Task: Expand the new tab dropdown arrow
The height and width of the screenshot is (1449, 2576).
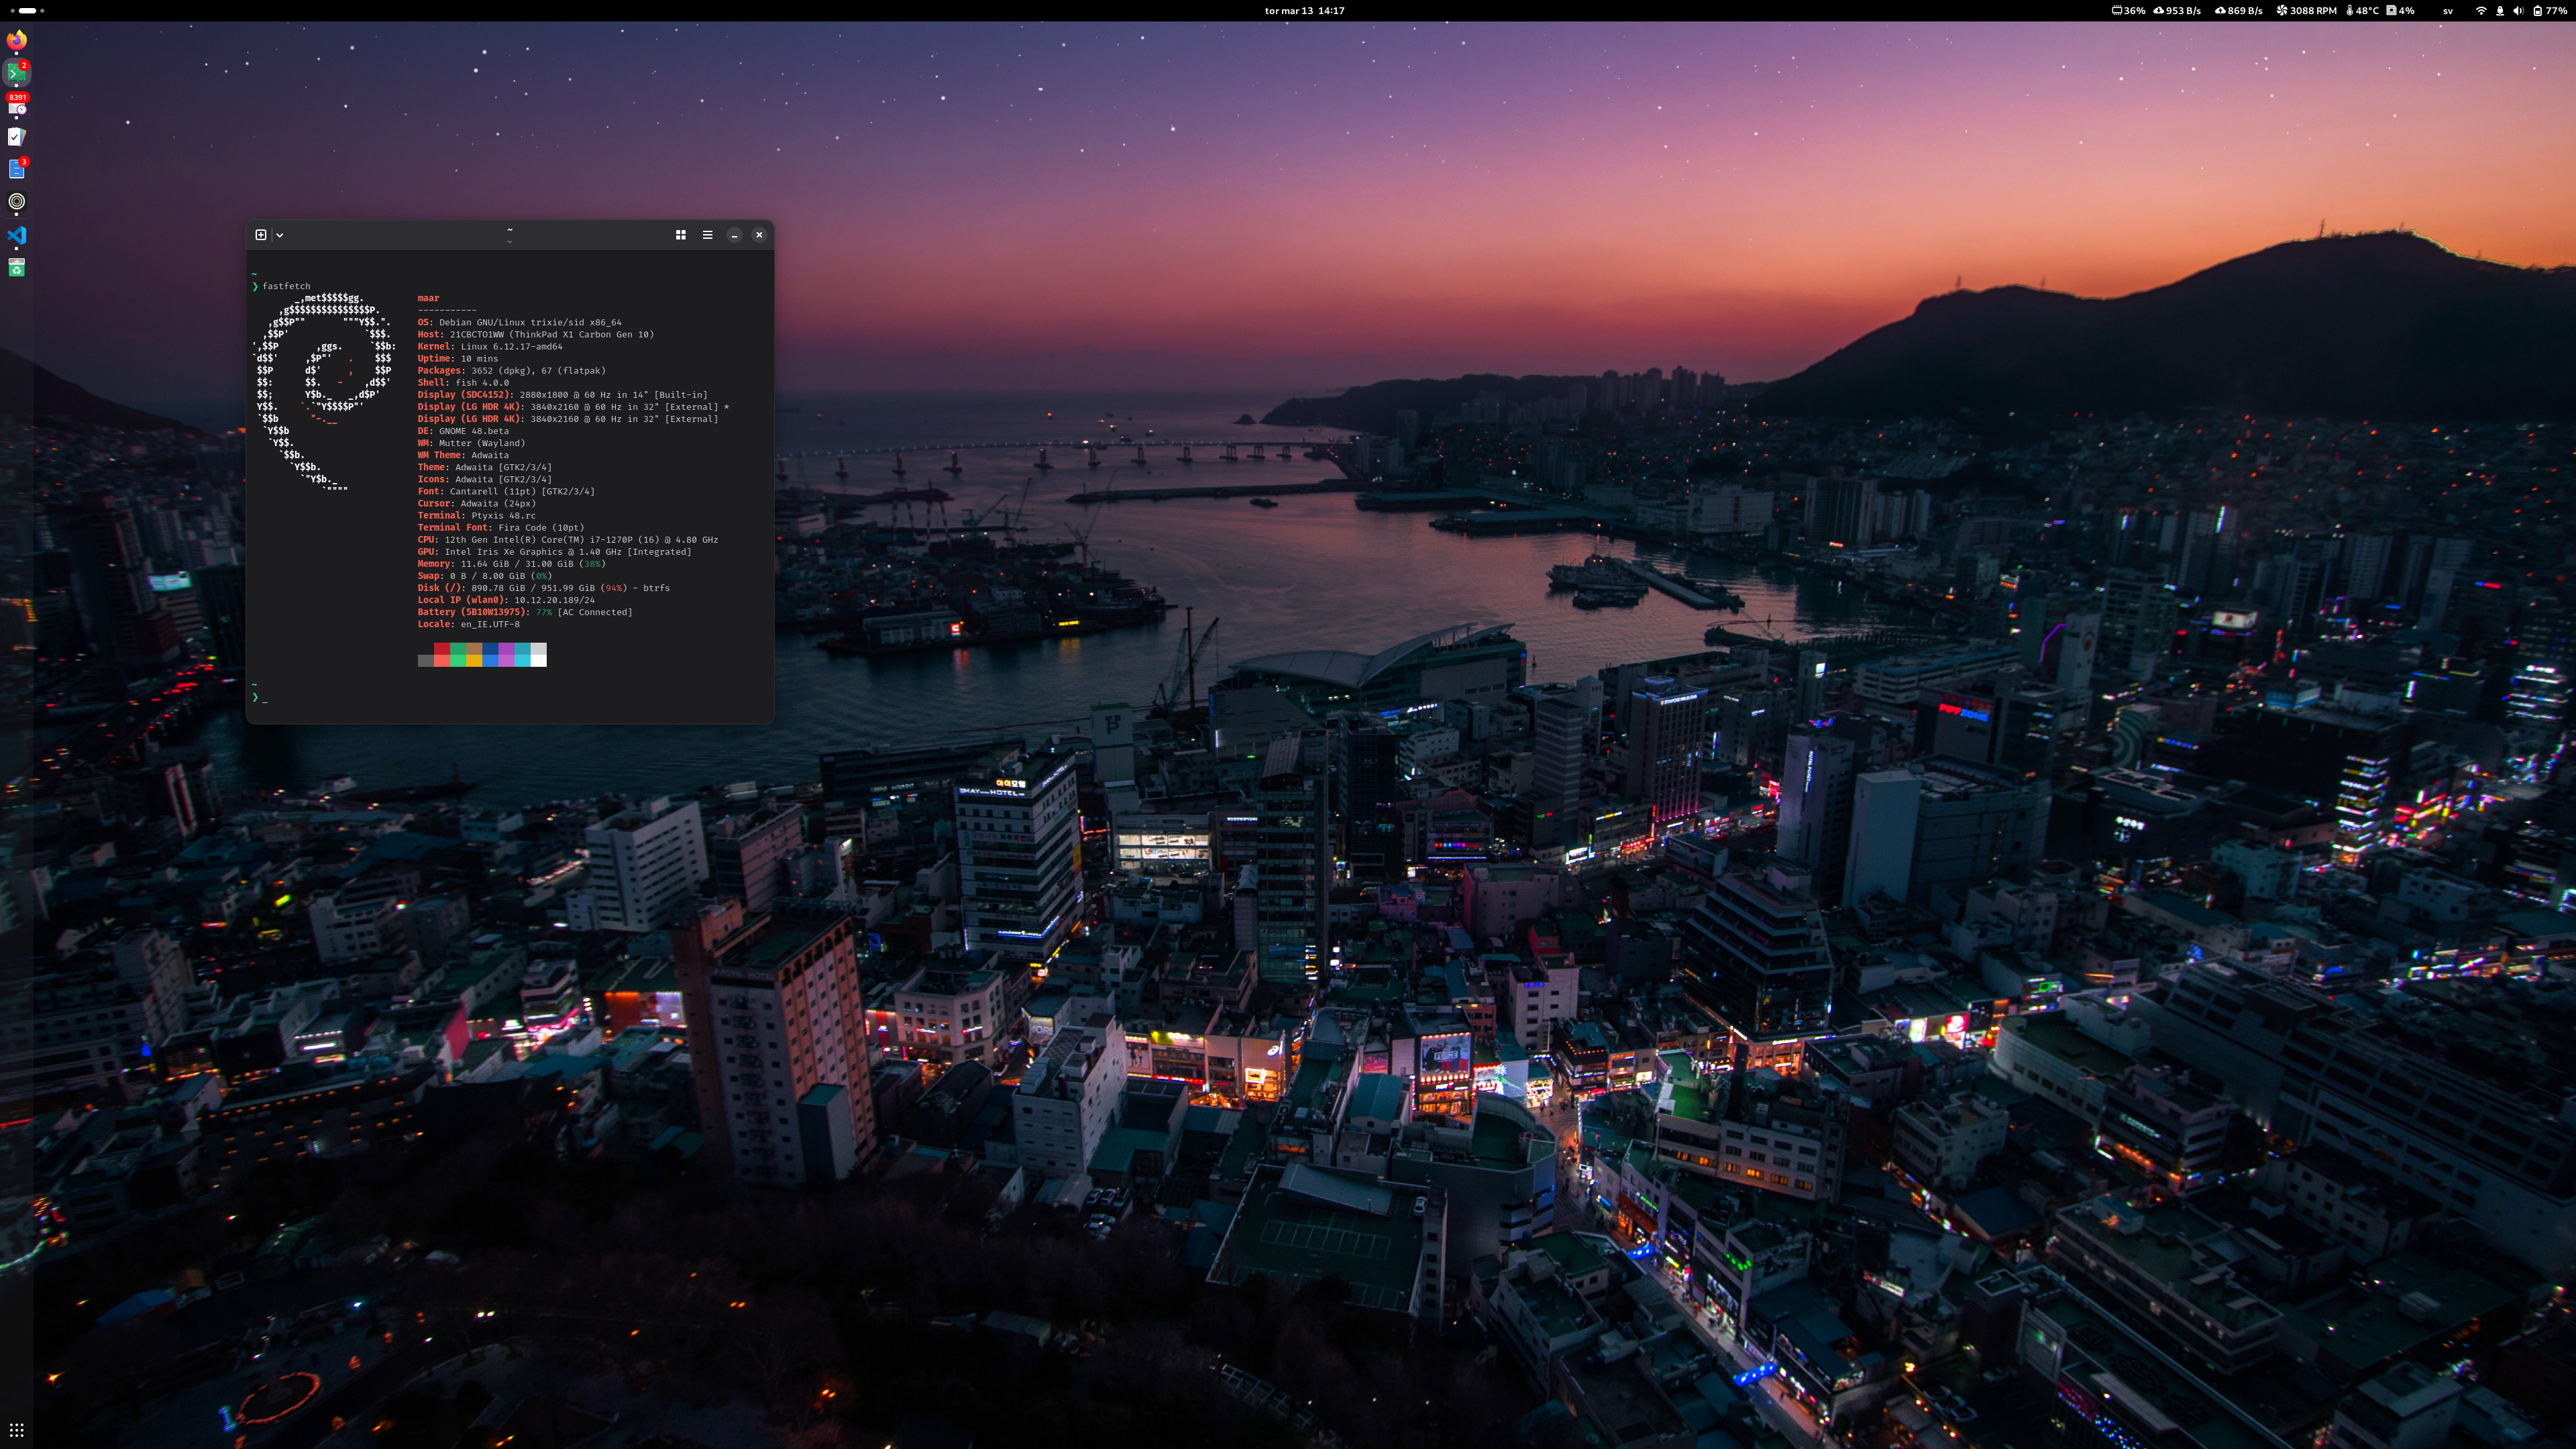Action: [x=280, y=235]
